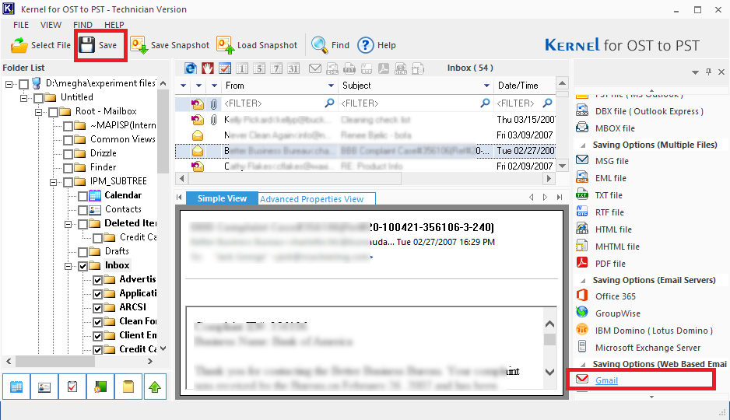Image resolution: width=730 pixels, height=420 pixels.
Task: Click the envelope MSG save icon in message toolbar
Action: coord(315,68)
